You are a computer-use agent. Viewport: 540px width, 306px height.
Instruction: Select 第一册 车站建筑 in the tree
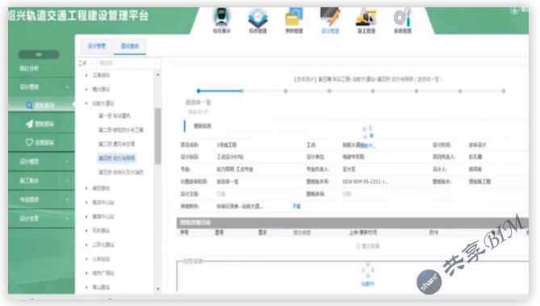click(115, 115)
